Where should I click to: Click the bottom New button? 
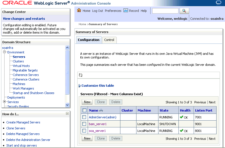point(87,138)
